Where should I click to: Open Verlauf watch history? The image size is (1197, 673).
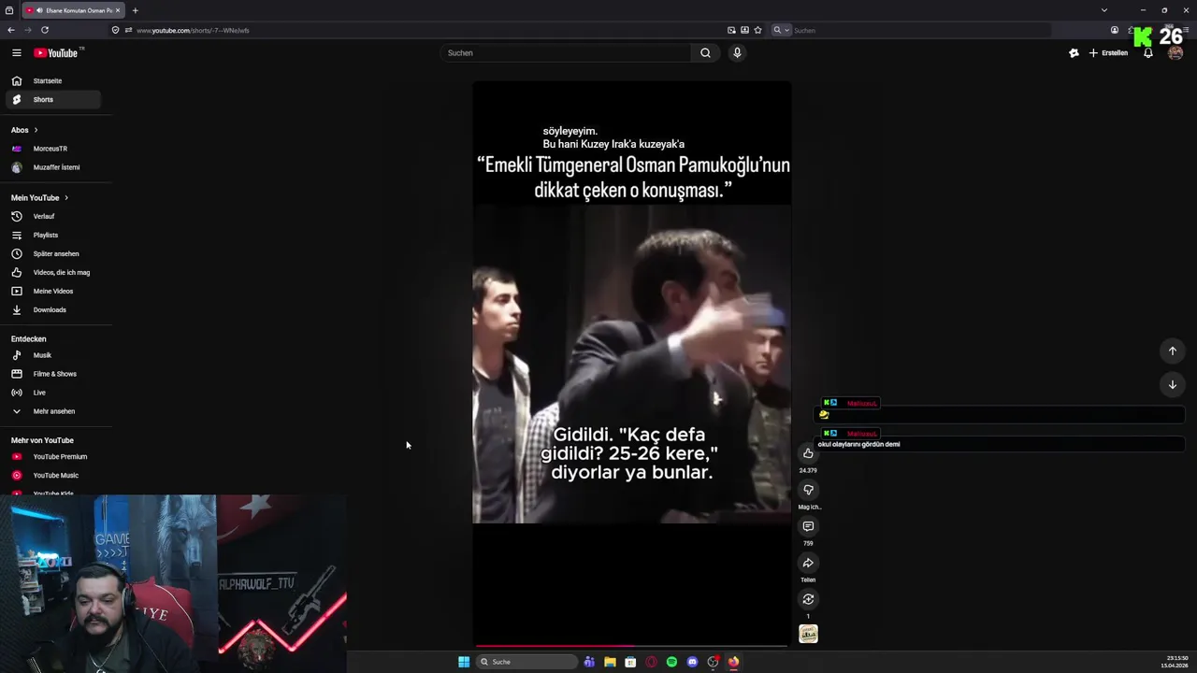(x=53, y=217)
